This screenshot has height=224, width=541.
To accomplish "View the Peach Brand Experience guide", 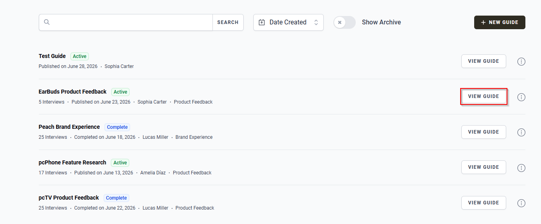I will click(483, 132).
